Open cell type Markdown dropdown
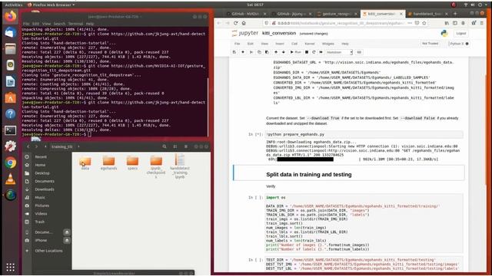Image resolution: width=492 pixels, height=276 pixels. [339, 52]
